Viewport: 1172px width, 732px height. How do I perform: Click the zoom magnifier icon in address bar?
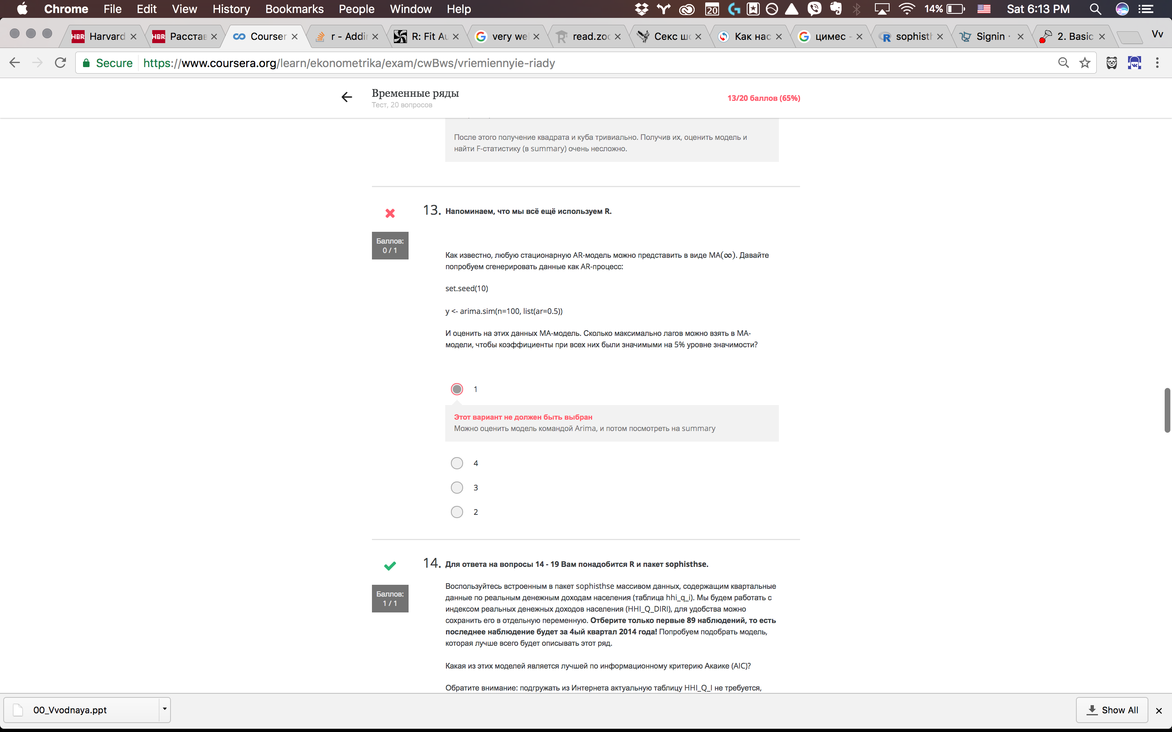[1063, 63]
